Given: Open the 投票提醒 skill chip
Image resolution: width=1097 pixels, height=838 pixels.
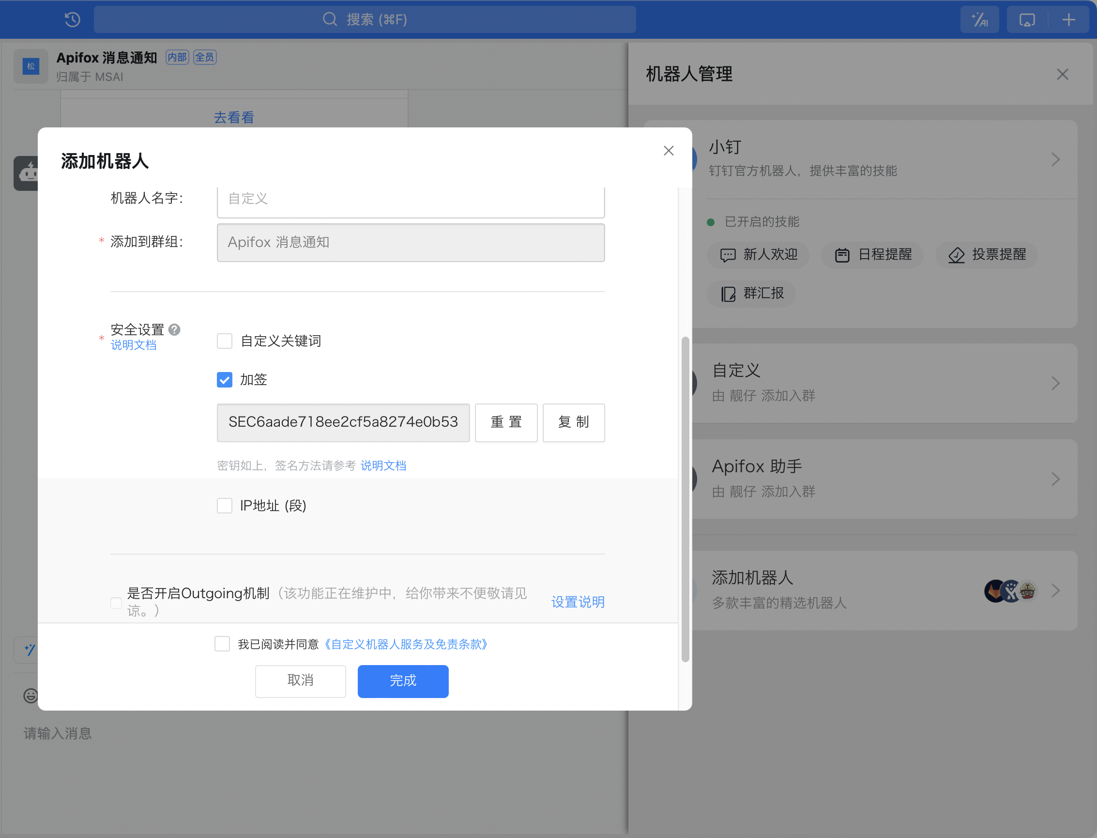Looking at the screenshot, I should click(986, 255).
